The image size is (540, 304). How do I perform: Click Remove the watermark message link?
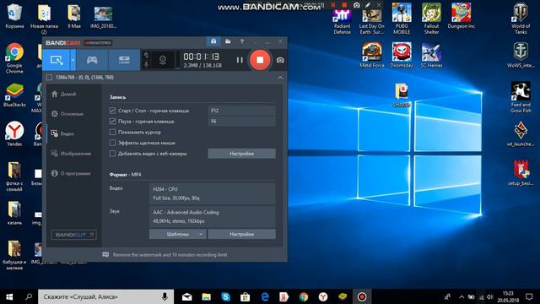[170, 255]
